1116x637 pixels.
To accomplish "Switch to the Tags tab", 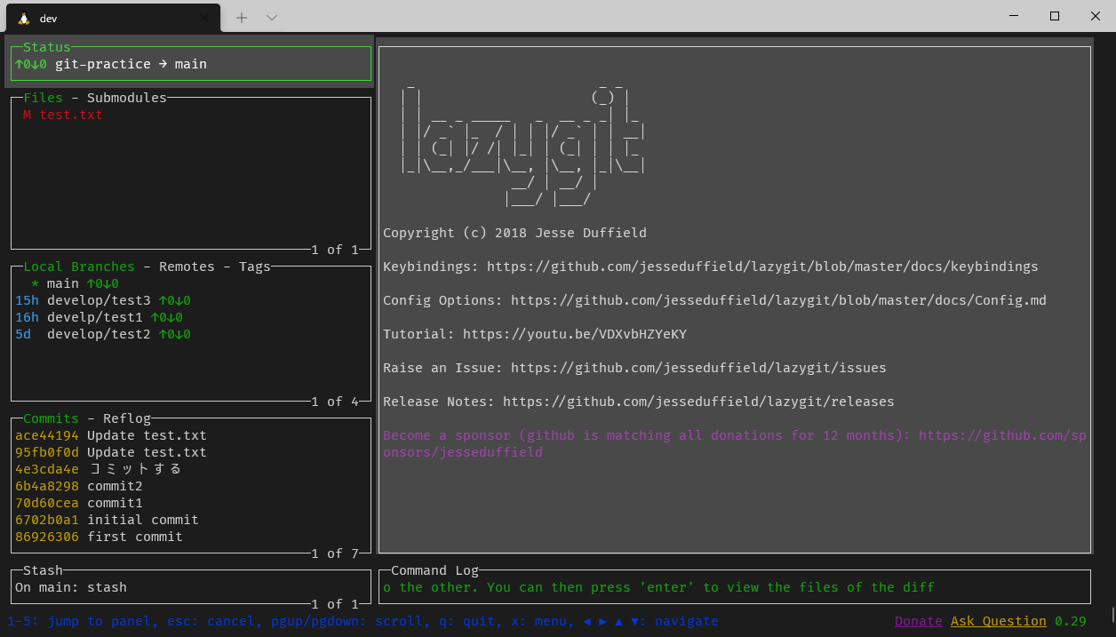I will [x=254, y=267].
